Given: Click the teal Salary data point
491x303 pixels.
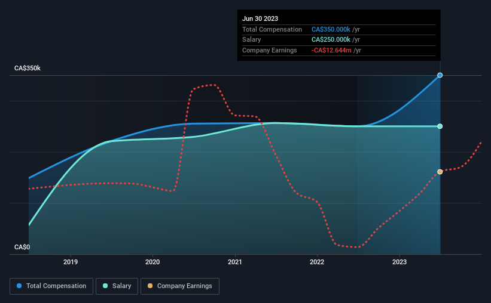Looking at the screenshot, I should pos(440,126).
